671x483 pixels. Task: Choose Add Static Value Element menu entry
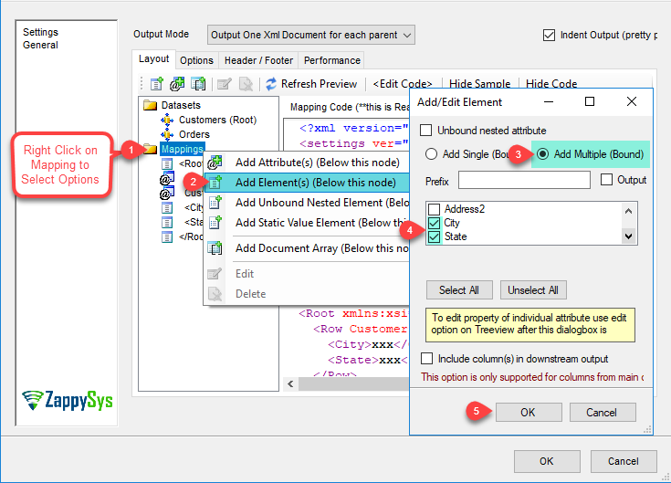coord(307,223)
